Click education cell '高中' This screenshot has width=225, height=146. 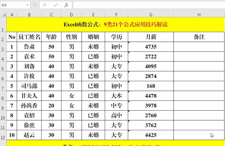pyautogui.click(x=116, y=116)
